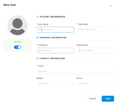Click the Job Position field icon

pyautogui.click(x=79, y=50)
